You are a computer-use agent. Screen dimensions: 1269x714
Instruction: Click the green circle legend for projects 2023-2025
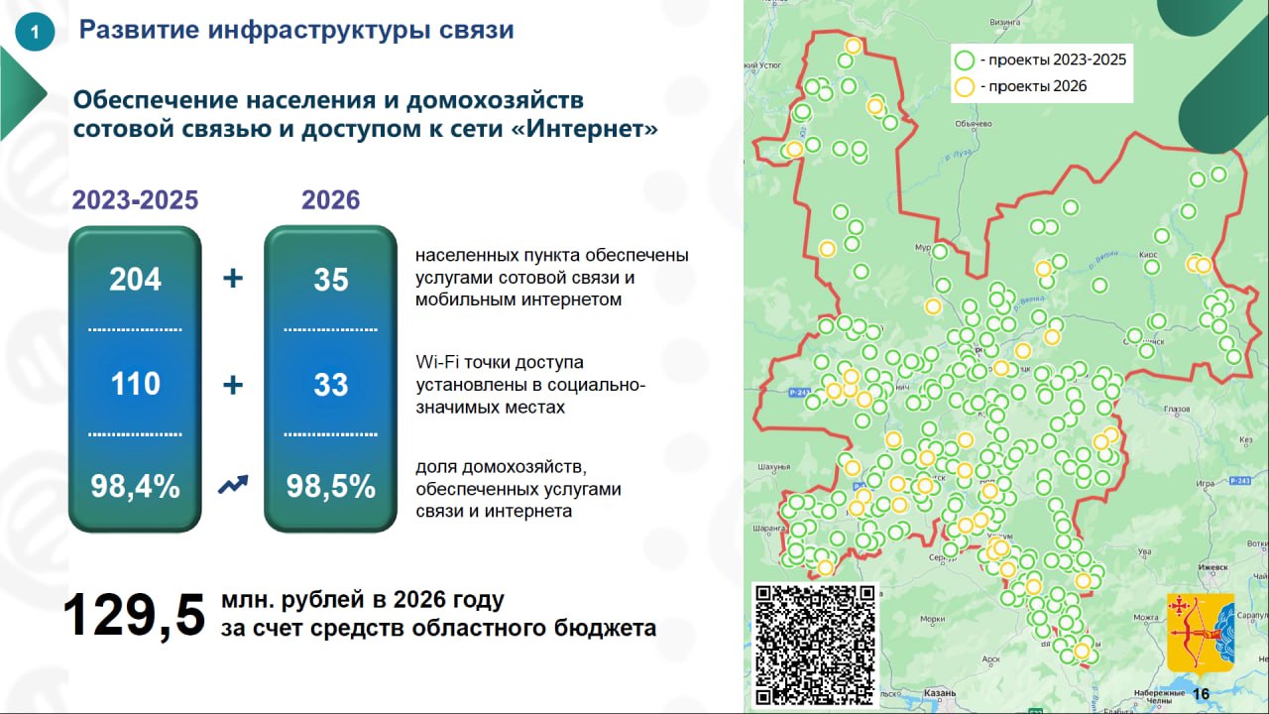pyautogui.click(x=964, y=59)
